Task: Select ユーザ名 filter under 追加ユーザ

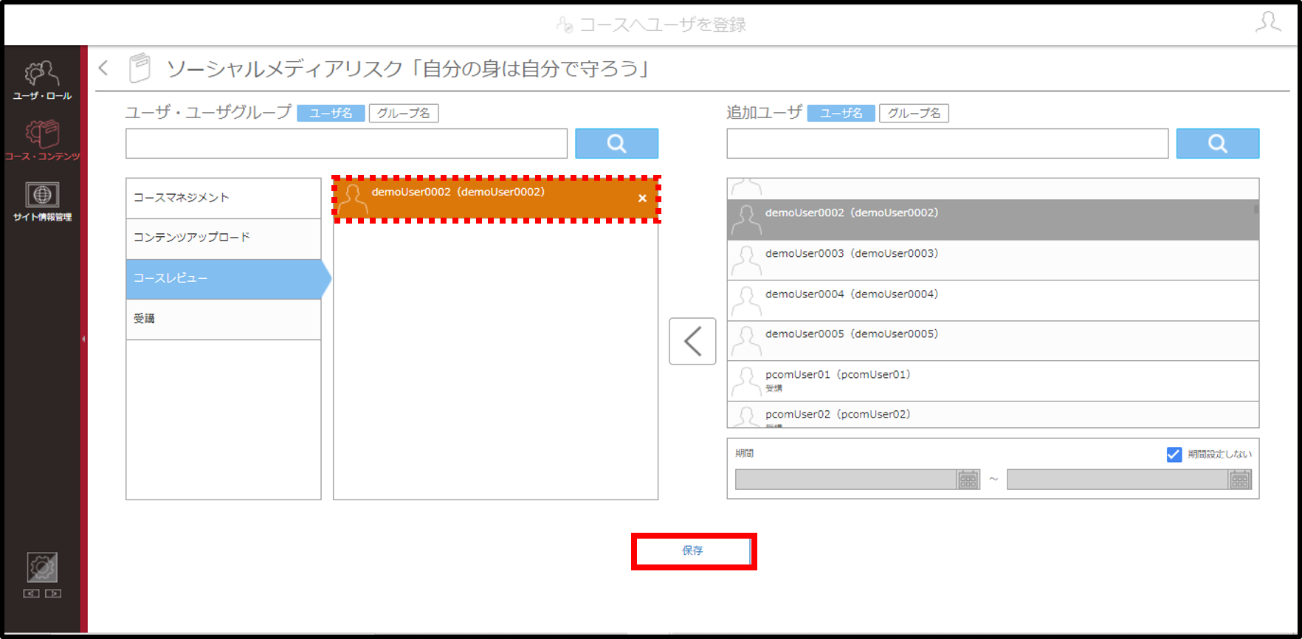Action: point(841,113)
